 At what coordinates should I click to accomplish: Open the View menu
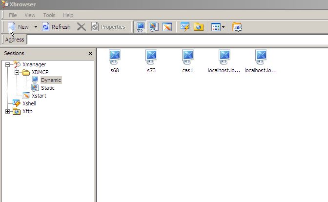coord(30,15)
